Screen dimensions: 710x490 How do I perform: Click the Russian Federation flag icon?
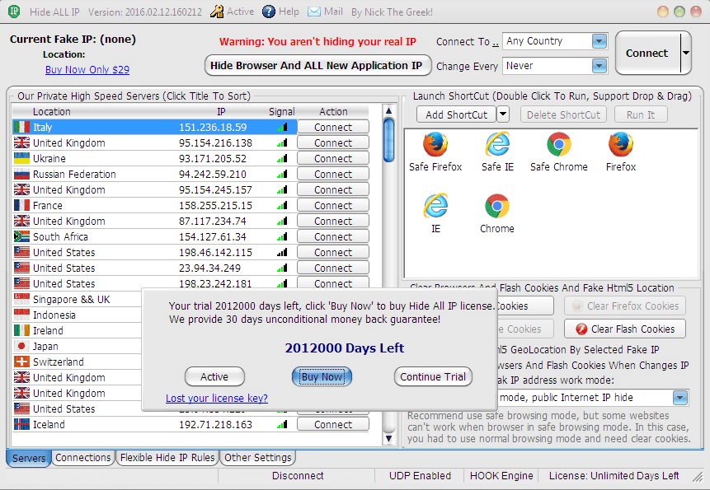[x=21, y=175]
